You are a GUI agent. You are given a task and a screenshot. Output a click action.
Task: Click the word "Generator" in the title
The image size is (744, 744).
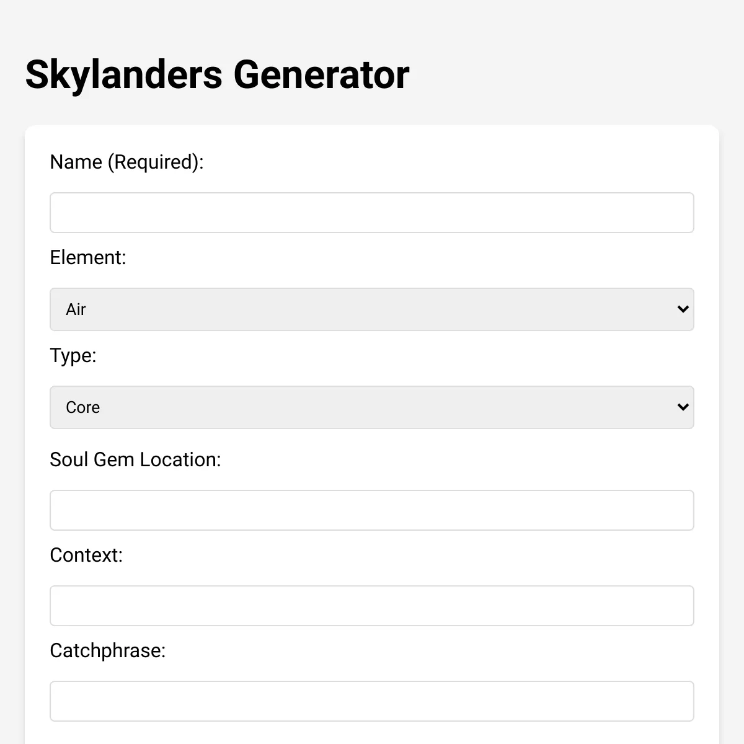321,74
